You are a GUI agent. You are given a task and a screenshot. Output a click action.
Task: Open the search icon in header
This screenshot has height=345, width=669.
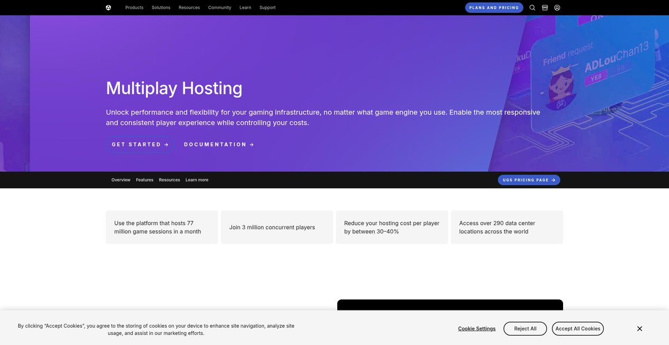[x=532, y=8]
